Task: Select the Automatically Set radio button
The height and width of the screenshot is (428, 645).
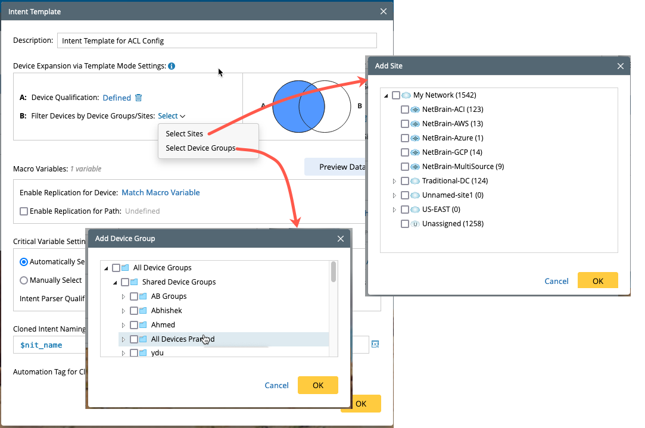Action: [x=24, y=262]
